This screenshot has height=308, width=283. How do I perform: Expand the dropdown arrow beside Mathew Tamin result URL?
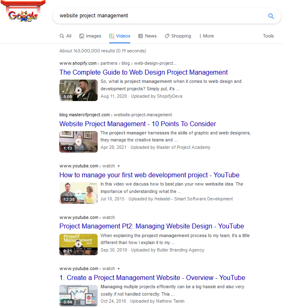click(x=119, y=269)
